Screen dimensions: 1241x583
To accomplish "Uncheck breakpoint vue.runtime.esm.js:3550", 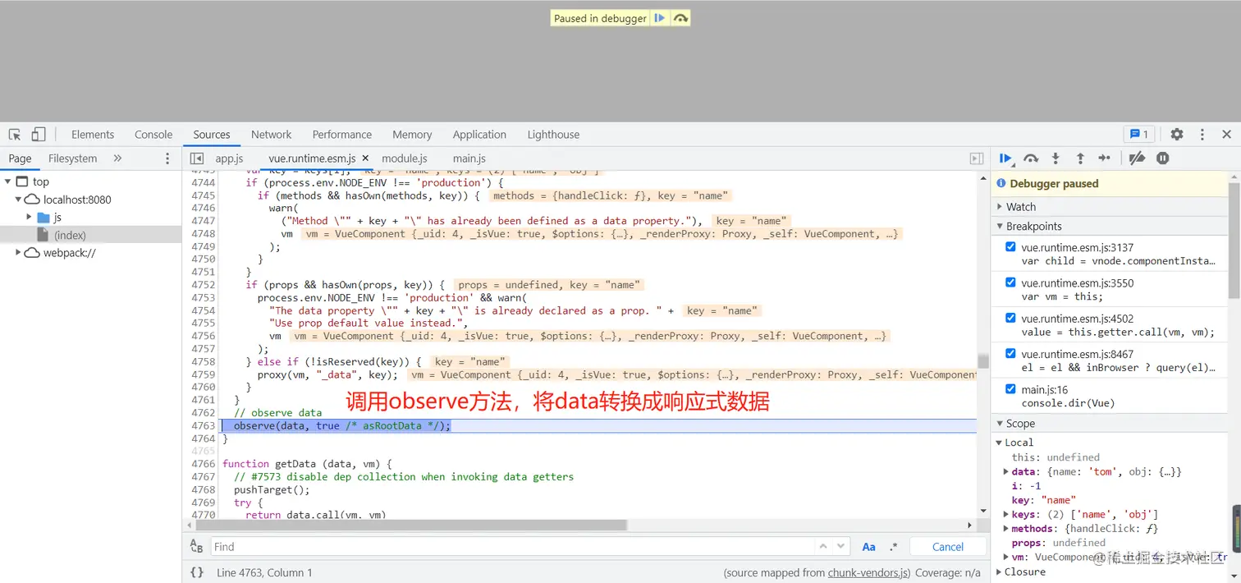I will 1010,282.
